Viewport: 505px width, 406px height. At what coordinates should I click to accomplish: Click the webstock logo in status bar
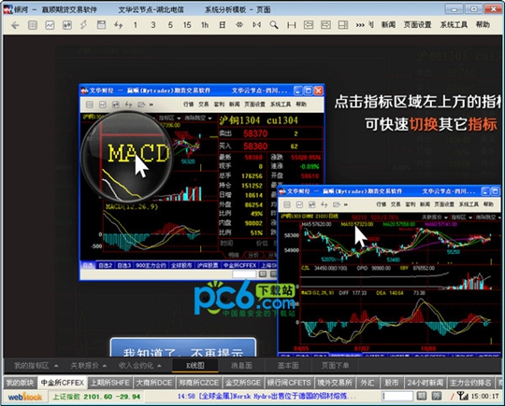(25, 397)
